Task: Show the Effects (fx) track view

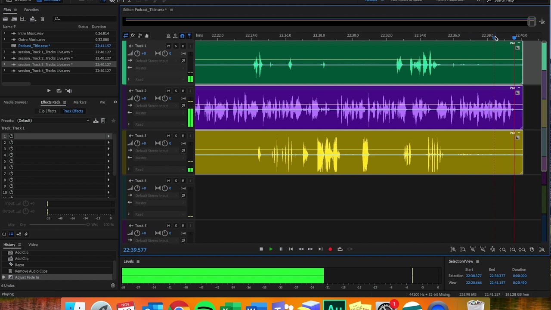Action: 133,36
